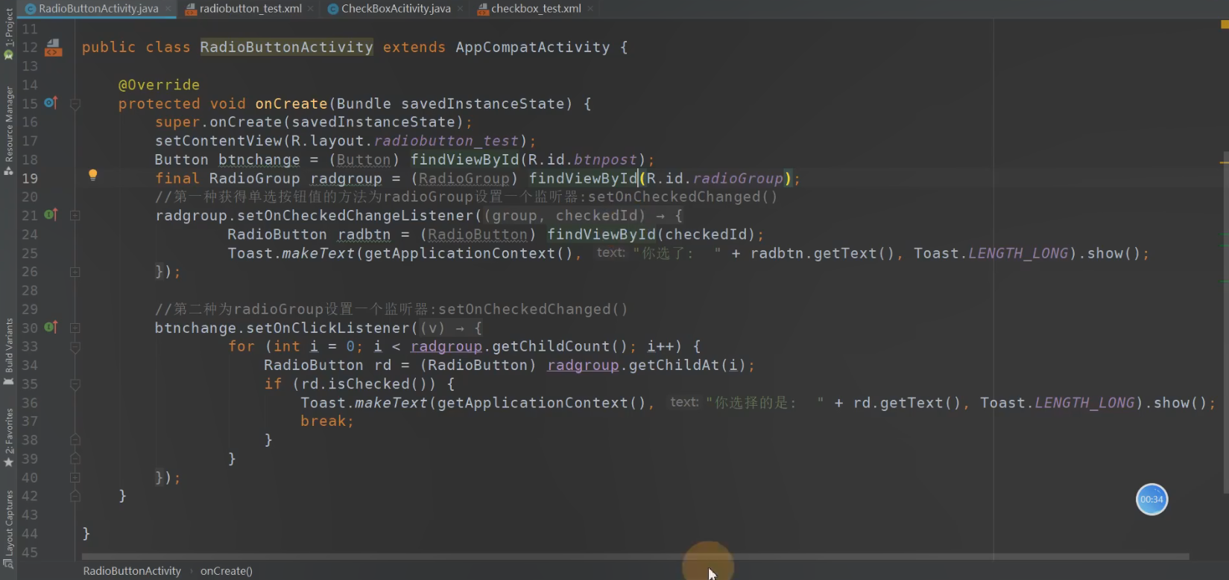Click AppCompatActivity on line 12
Viewport: 1229px width, 580px height.
point(533,47)
